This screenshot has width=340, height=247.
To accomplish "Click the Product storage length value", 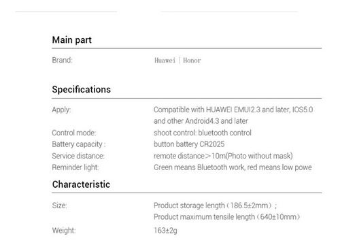I will click(215, 205).
